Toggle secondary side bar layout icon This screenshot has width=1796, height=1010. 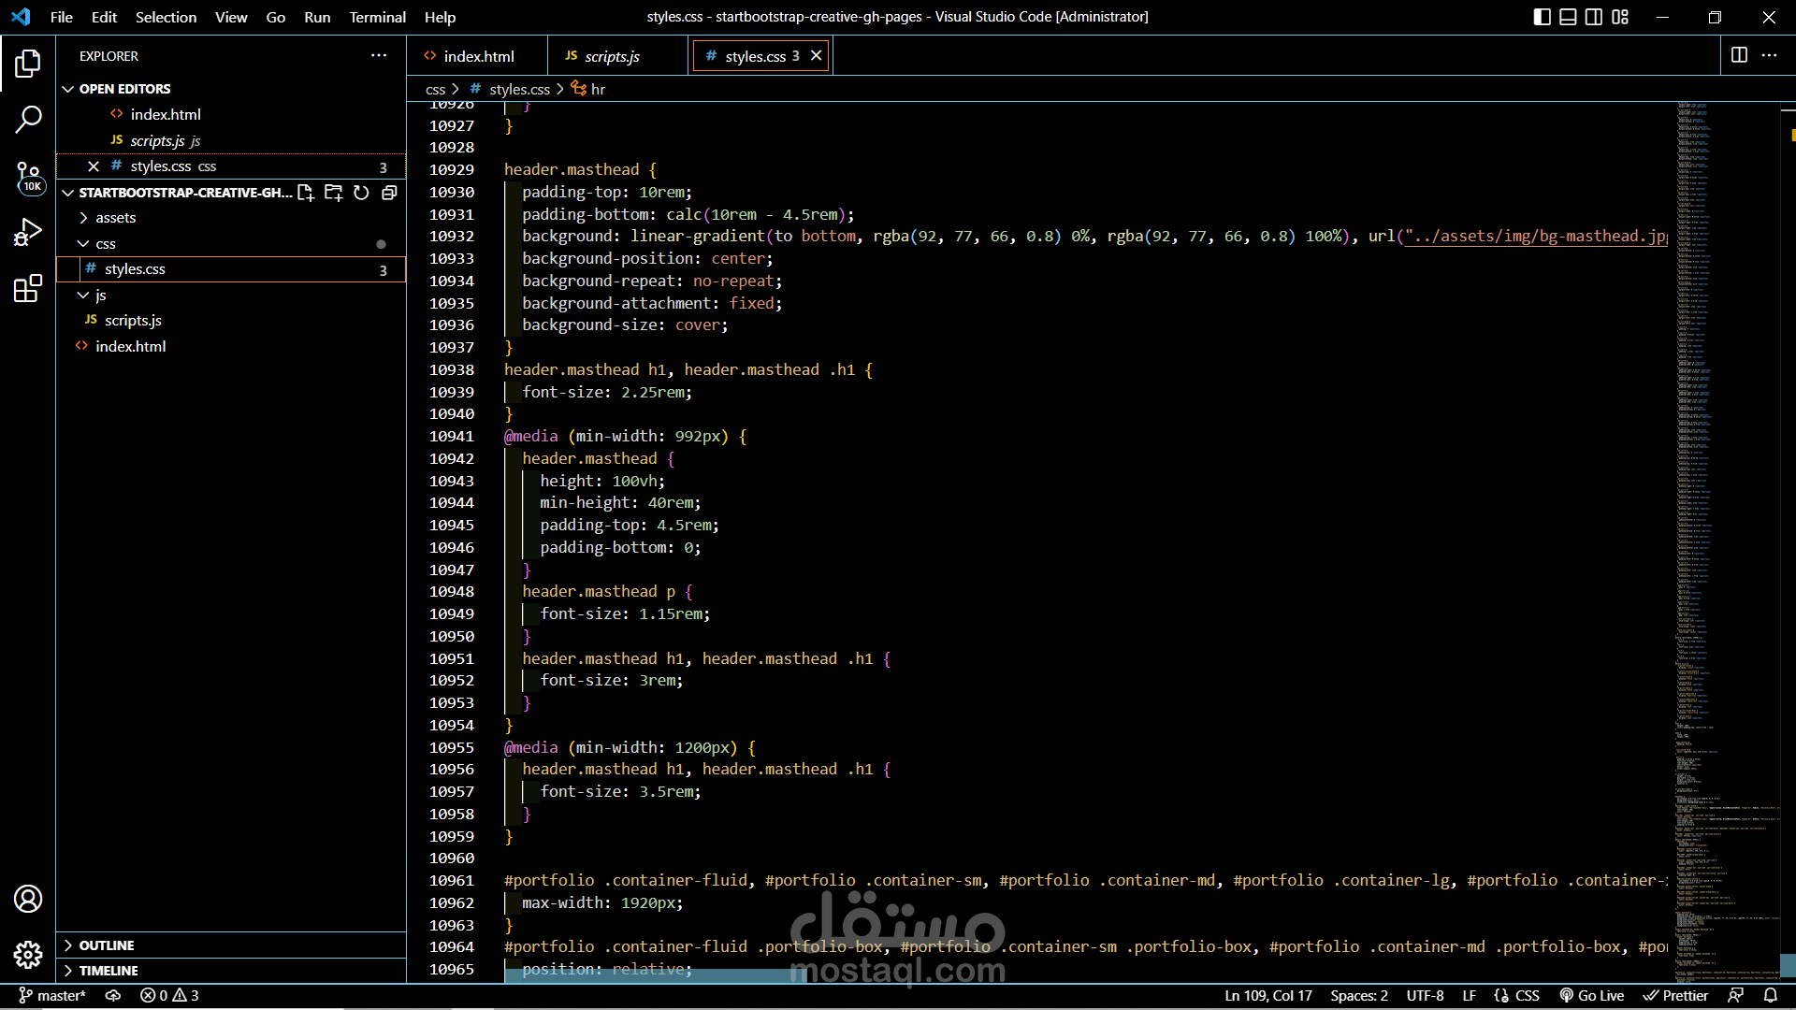(1594, 17)
